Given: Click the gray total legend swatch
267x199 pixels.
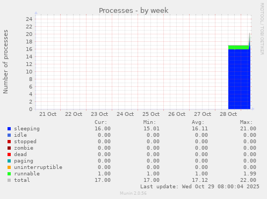Looking at the screenshot, I should pos(9,180).
